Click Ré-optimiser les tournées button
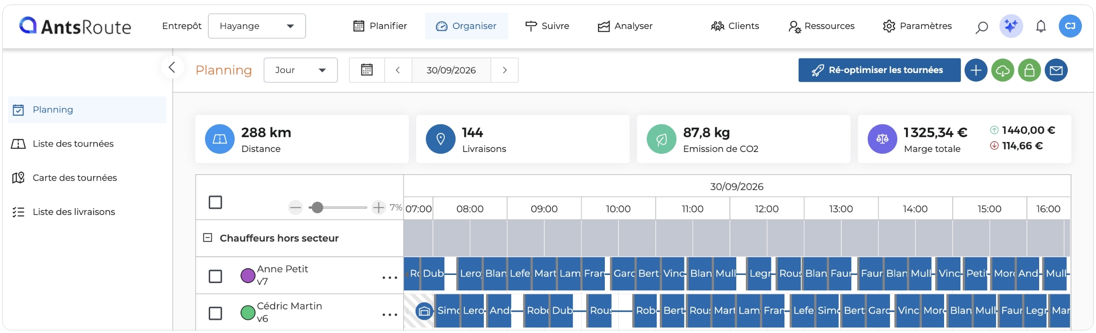 [880, 70]
